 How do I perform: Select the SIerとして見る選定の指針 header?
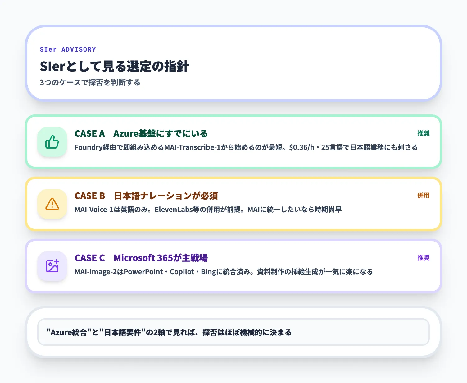114,66
